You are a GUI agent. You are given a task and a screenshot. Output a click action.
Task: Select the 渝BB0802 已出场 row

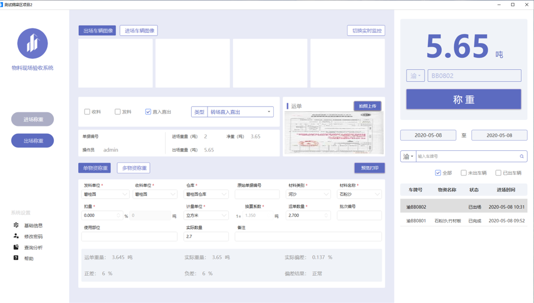pos(464,207)
